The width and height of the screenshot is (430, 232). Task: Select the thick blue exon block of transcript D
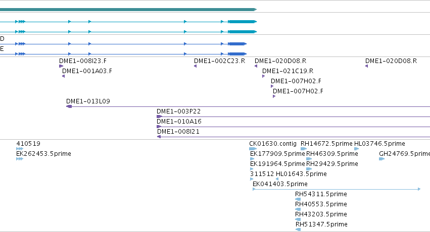pyautogui.click(x=237, y=44)
